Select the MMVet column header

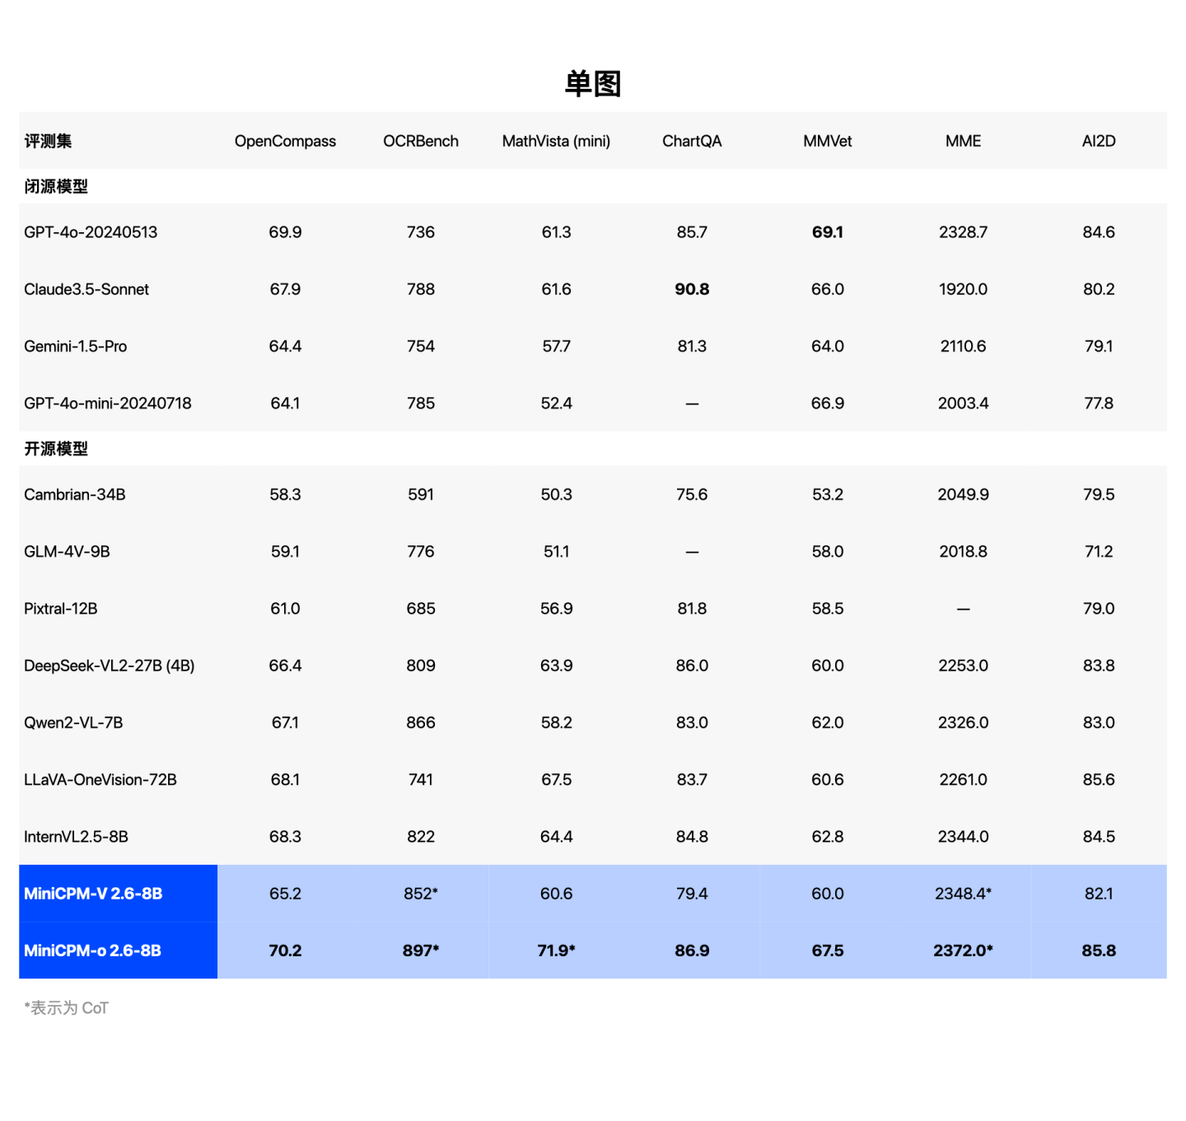[x=827, y=141]
